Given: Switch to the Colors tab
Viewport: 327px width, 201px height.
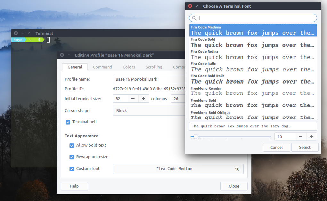Looking at the screenshot, I should (x=129, y=67).
